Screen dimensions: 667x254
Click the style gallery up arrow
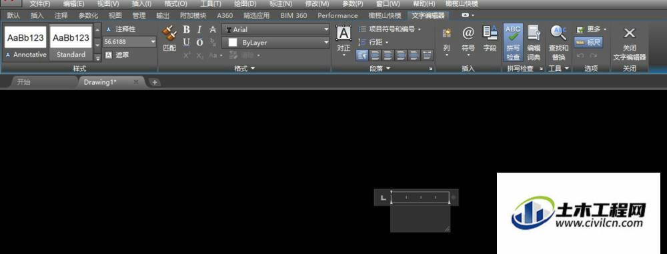(97, 30)
